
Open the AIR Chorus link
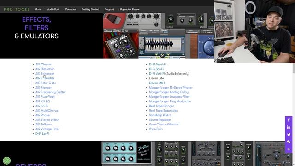click(43, 65)
